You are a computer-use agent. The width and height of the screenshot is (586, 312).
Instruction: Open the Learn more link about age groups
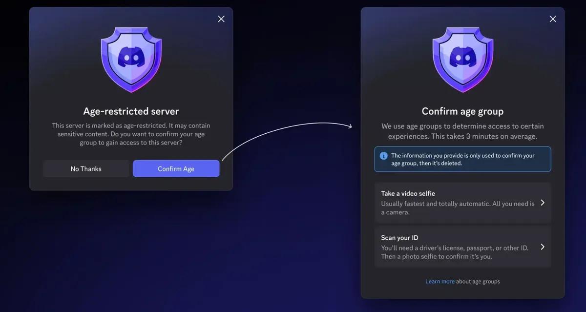(x=439, y=281)
